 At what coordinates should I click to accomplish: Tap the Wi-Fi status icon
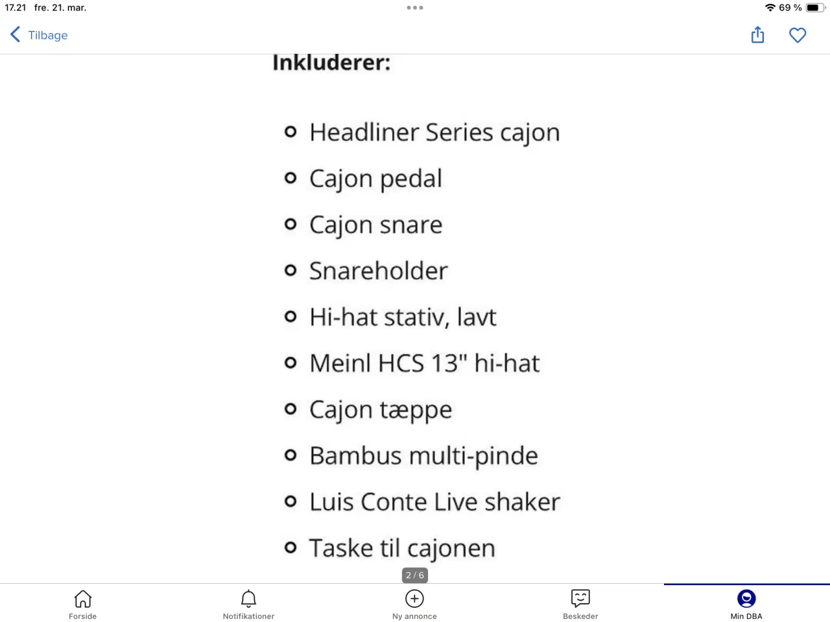click(x=770, y=8)
